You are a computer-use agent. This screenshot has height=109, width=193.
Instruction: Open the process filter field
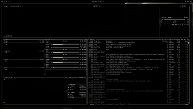[96, 39]
